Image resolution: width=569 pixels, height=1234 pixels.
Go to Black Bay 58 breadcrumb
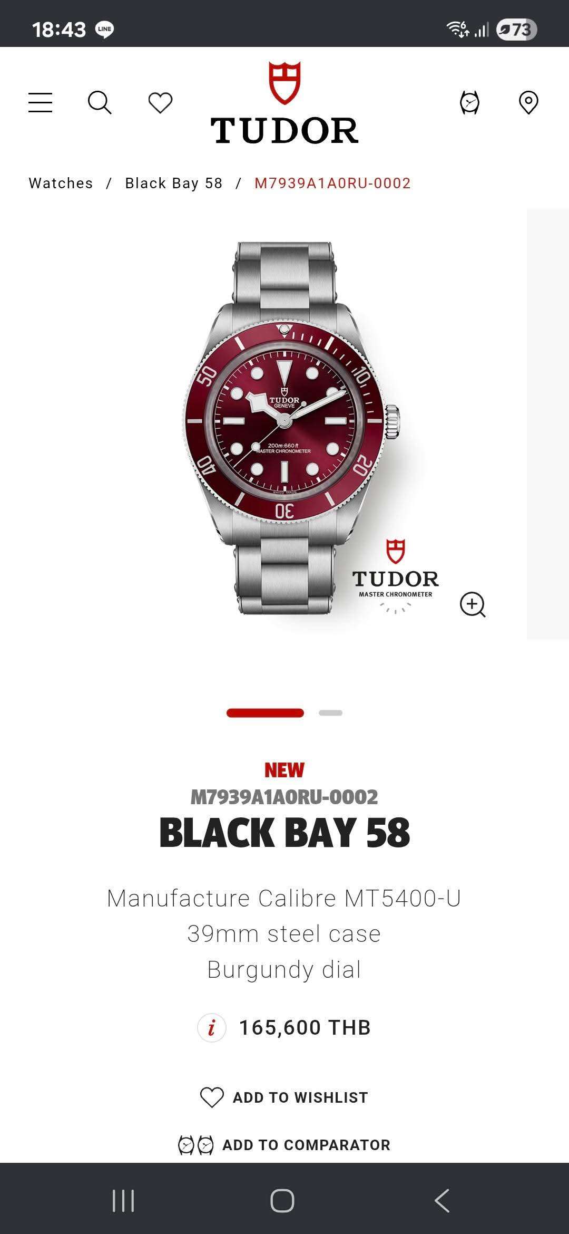click(174, 183)
